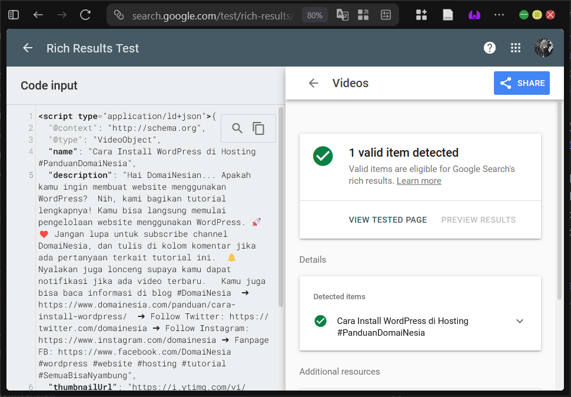Screen dimensions: 571x397
Task: Copy the JSON-LD code snippet
Action: coord(260,128)
